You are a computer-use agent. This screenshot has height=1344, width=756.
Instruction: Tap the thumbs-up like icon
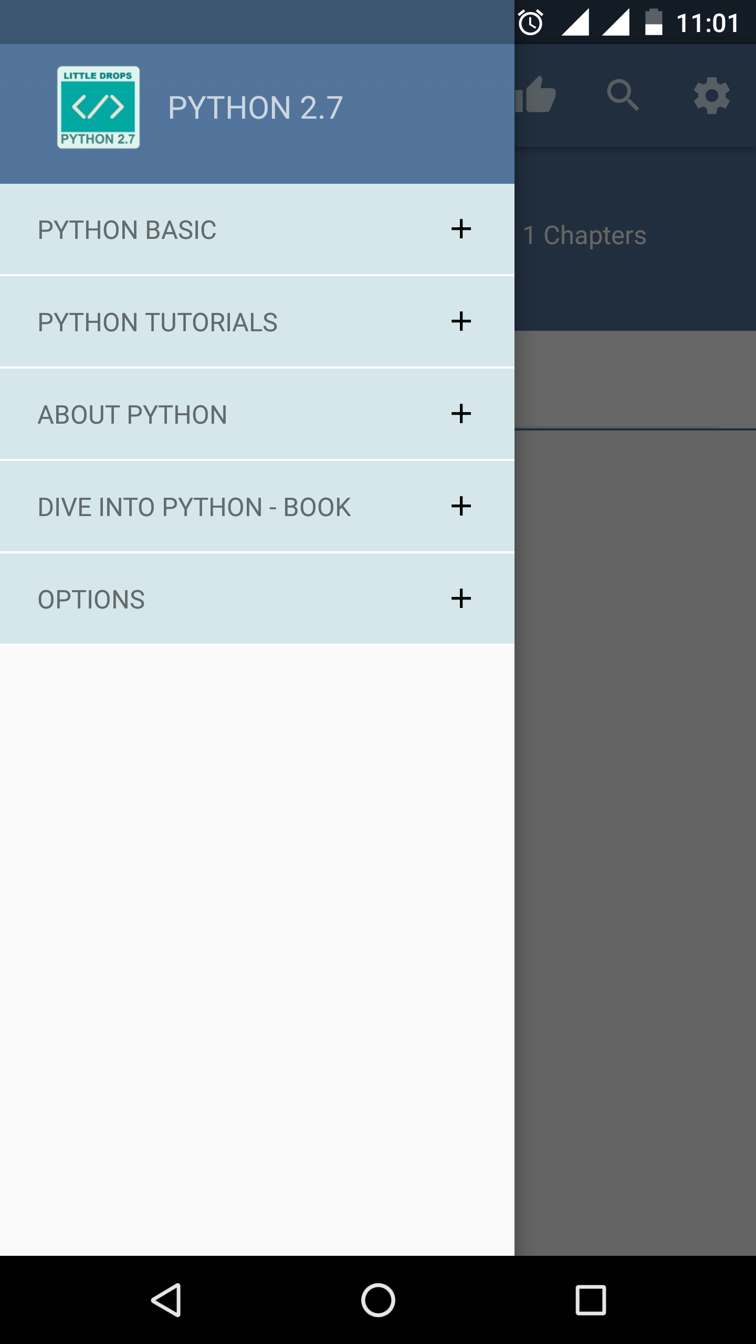535,95
